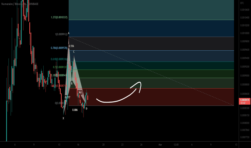Click the 0.0010400 price axis value

point(245,17)
